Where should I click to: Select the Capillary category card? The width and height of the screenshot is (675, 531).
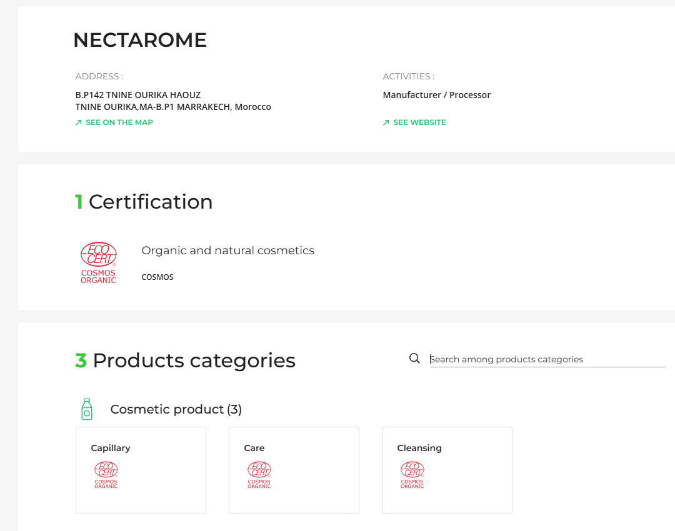[x=141, y=470]
